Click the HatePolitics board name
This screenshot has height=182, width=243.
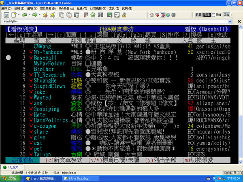tap(51, 120)
